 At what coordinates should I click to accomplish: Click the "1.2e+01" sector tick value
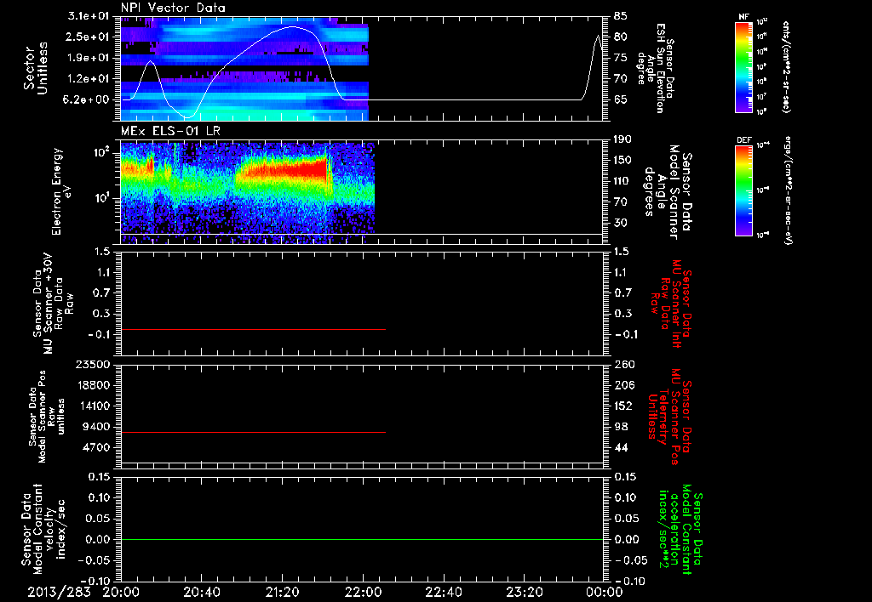(x=88, y=79)
